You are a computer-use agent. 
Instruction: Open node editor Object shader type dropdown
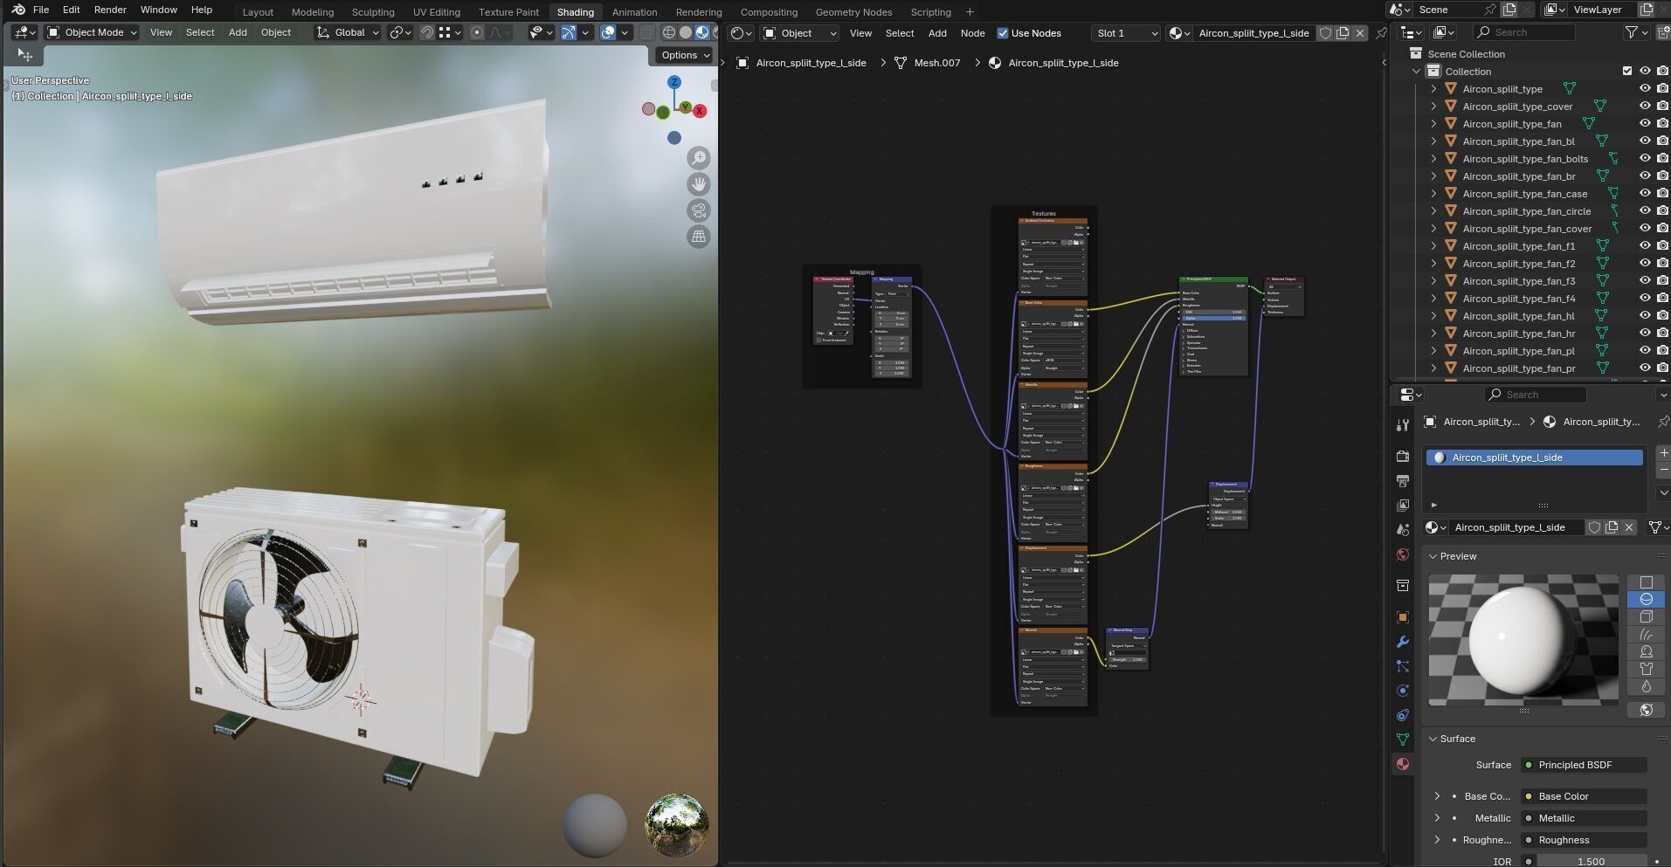[799, 33]
